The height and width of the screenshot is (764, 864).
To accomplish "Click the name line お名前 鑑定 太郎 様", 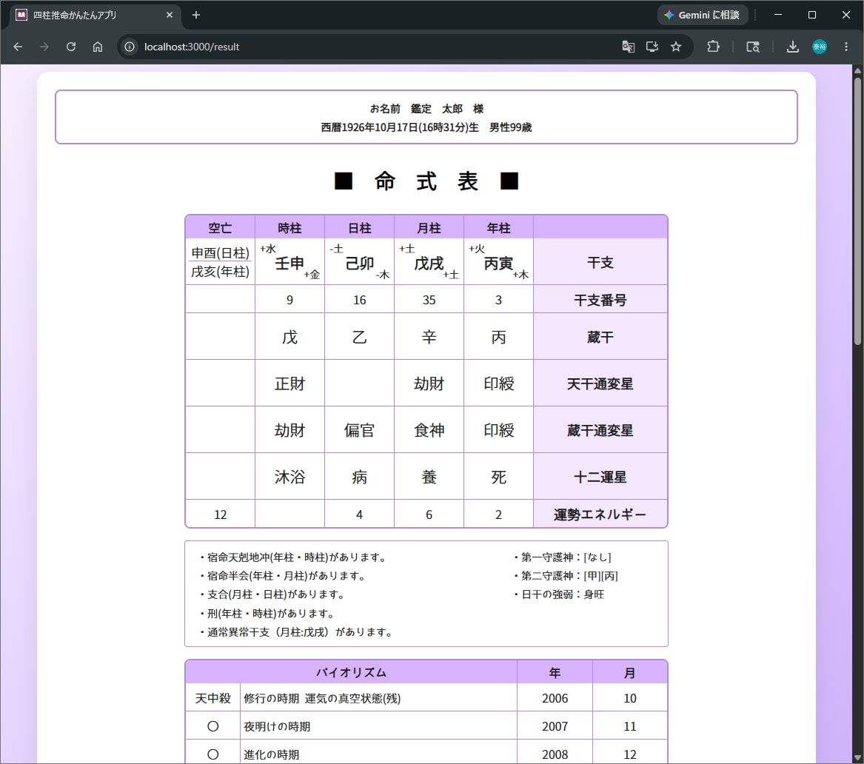I will pyautogui.click(x=426, y=109).
